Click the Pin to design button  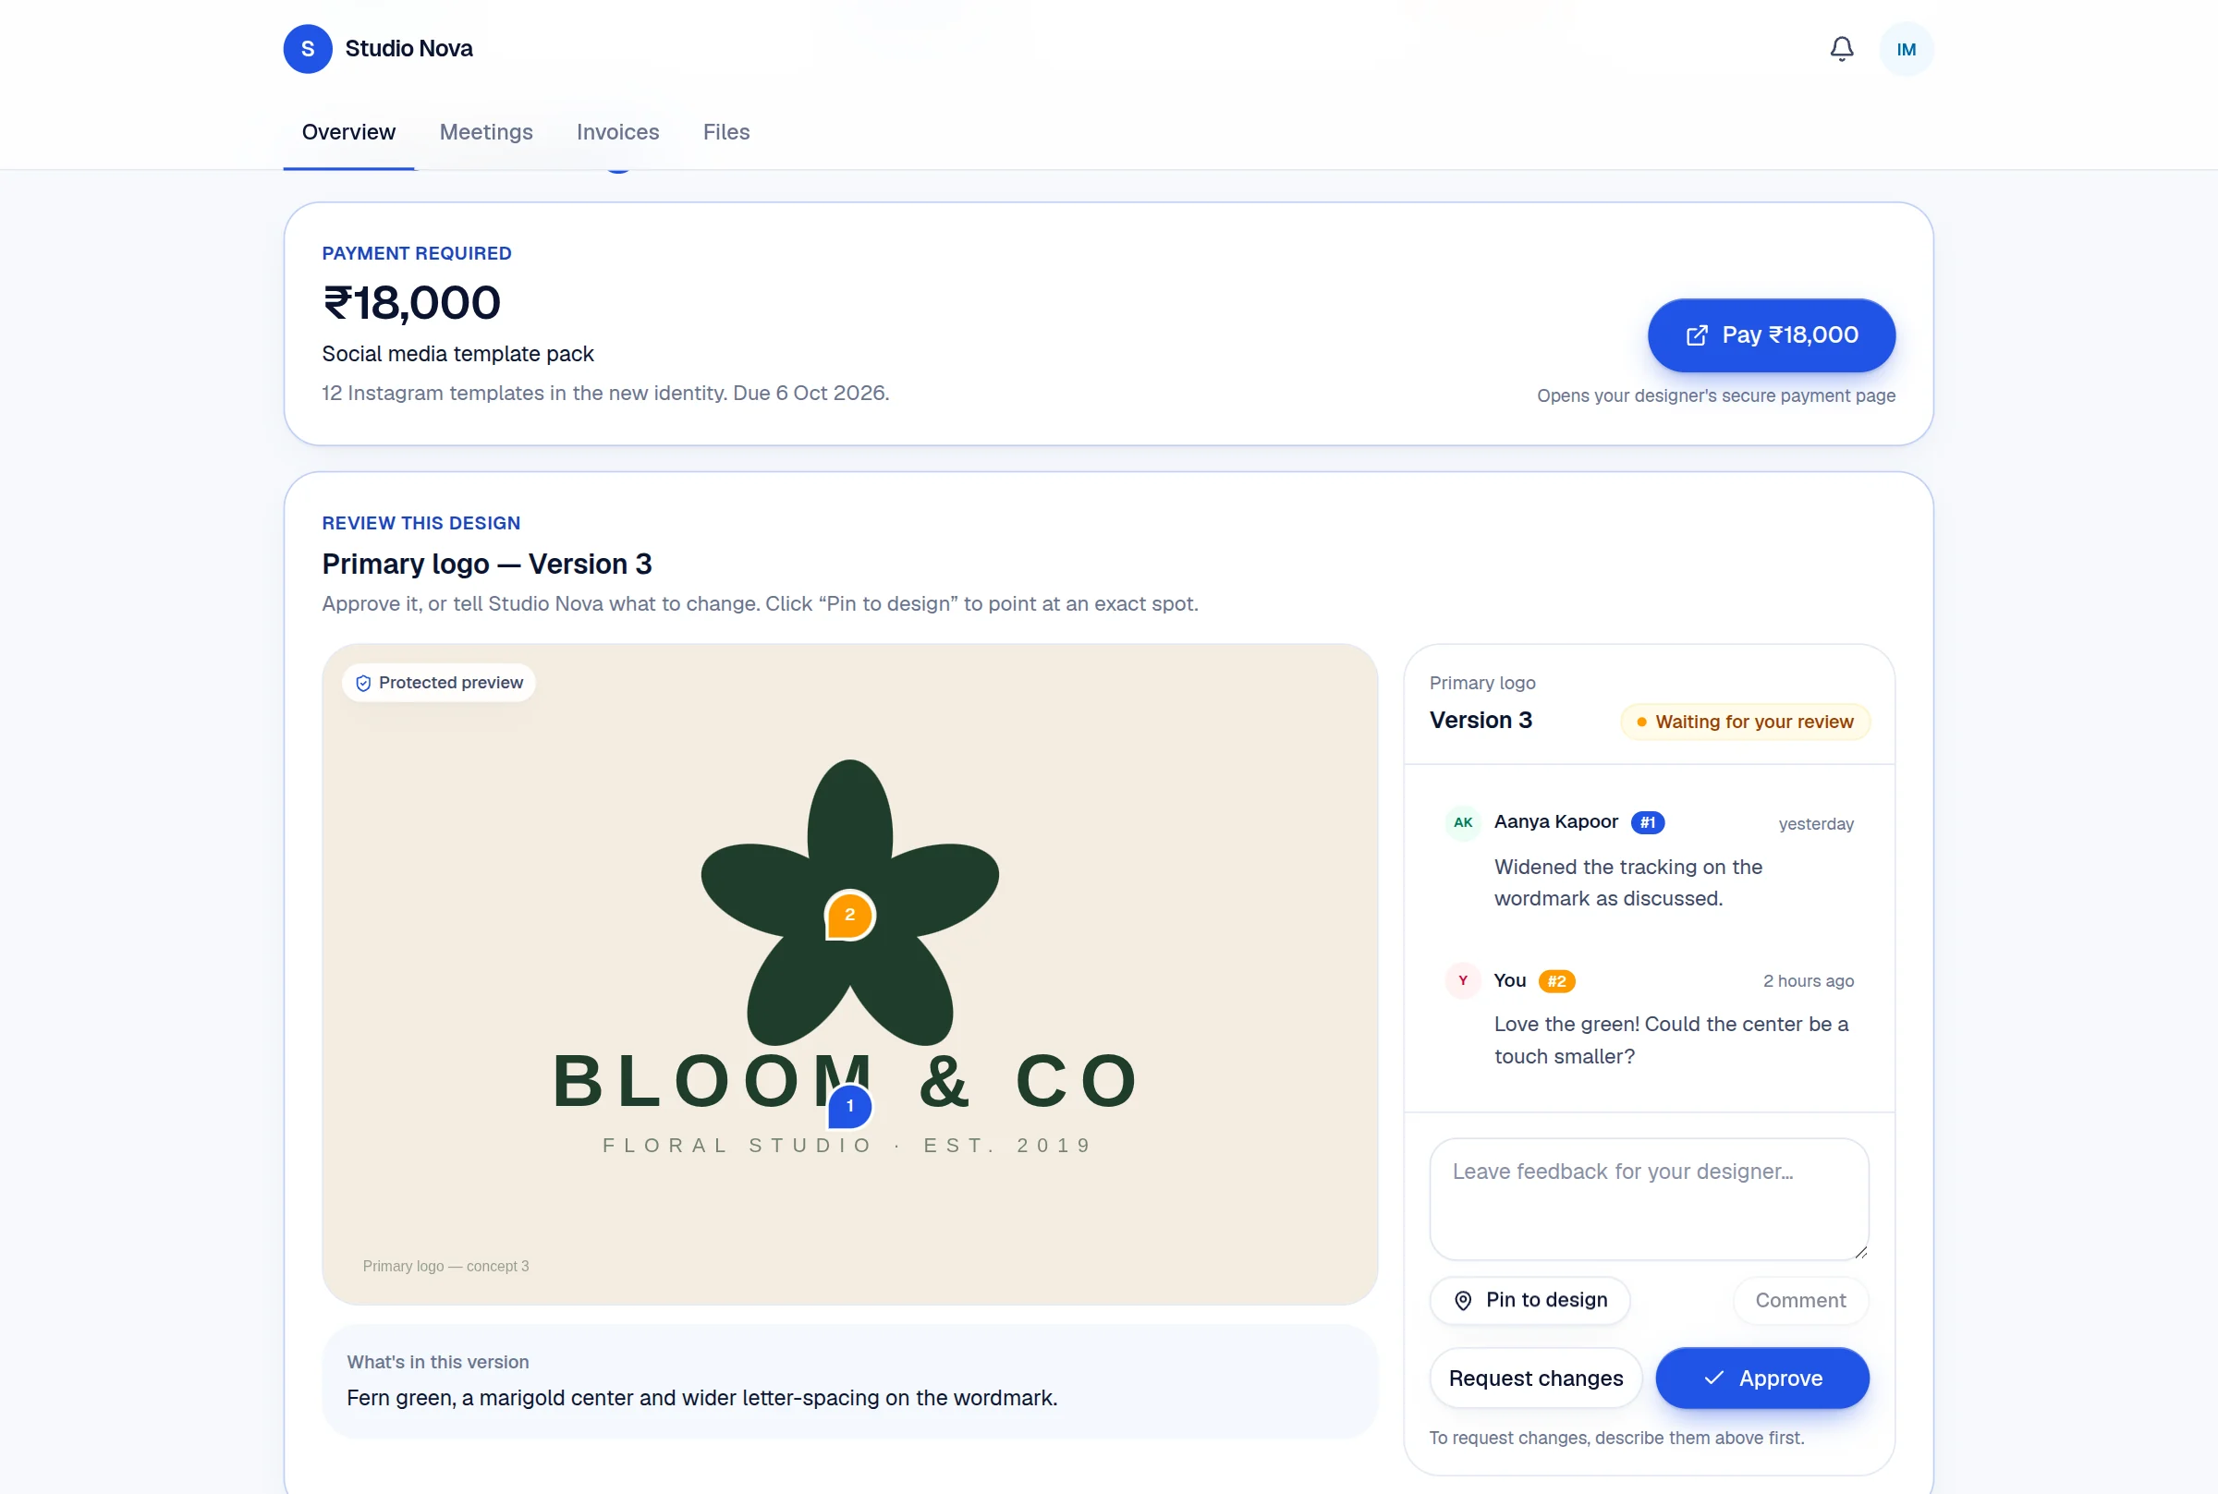click(1529, 1300)
